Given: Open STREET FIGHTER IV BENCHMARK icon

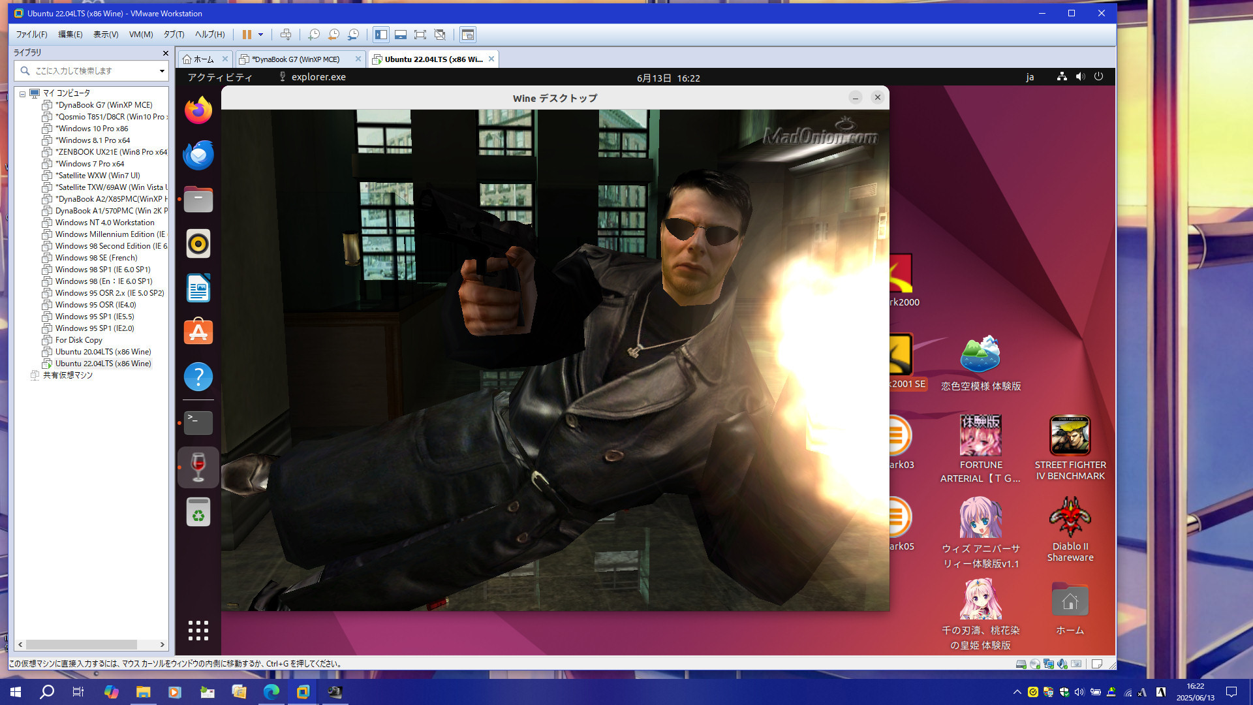Looking at the screenshot, I should click(1070, 449).
